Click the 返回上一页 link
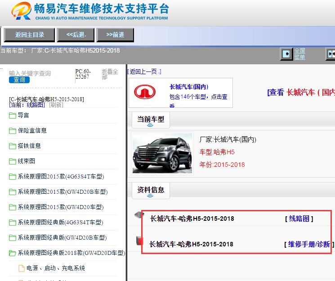Viewport: 335px width, 281px height. [x=144, y=71]
